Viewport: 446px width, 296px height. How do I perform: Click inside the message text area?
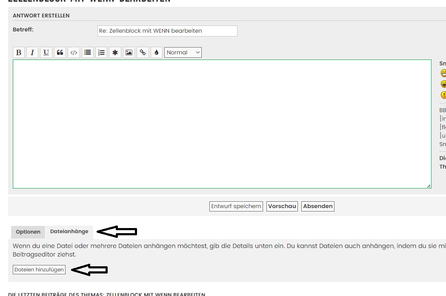click(x=222, y=124)
